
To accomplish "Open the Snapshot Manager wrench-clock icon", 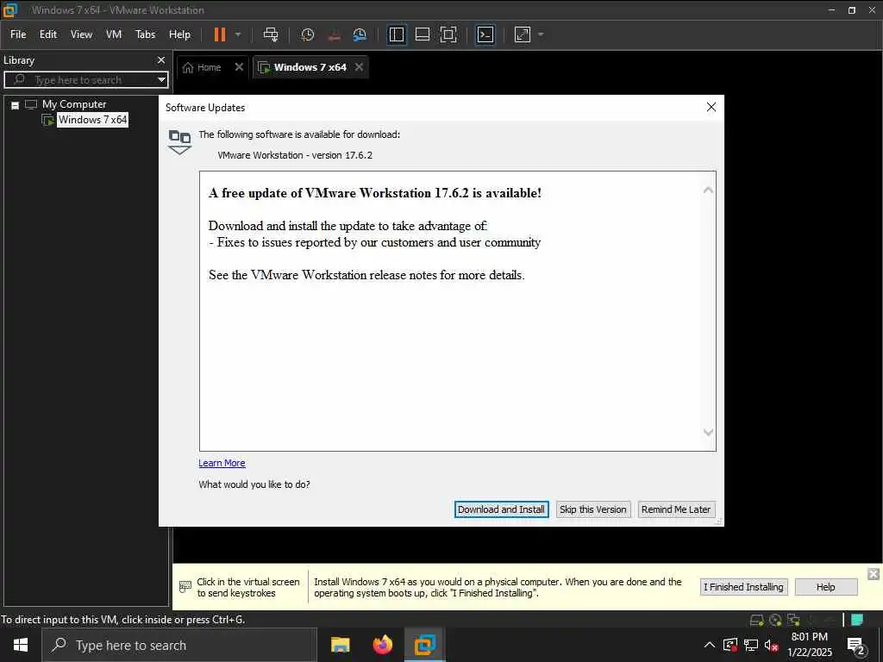I will 360,34.
